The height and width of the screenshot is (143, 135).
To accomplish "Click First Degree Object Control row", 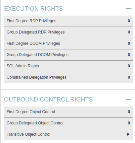I will pos(68,112).
